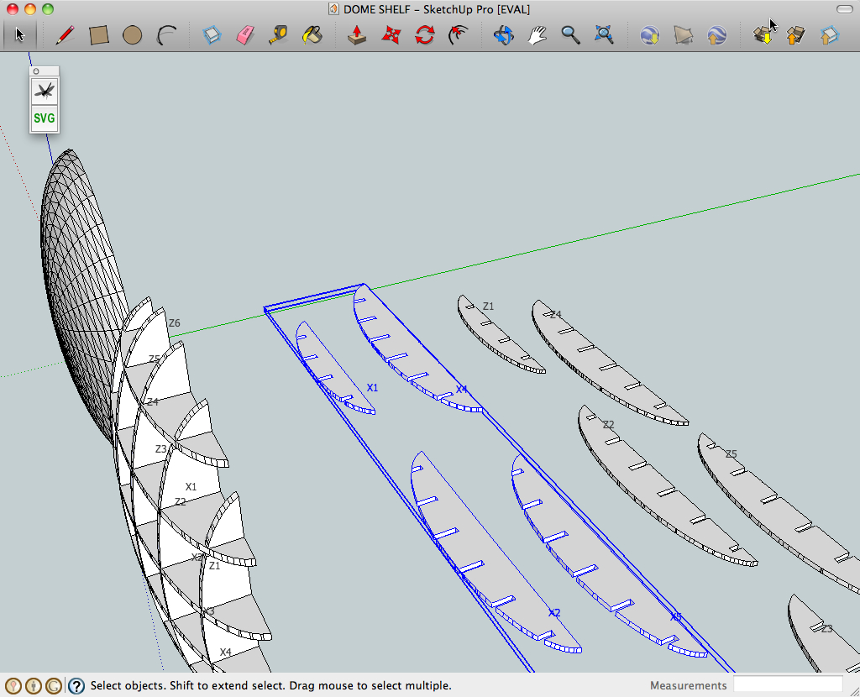The image size is (860, 697).
Task: Click the SliceModeler plugin icon
Action: (45, 91)
